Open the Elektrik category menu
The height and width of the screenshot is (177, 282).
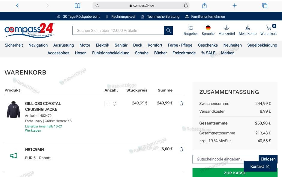coord(103,45)
